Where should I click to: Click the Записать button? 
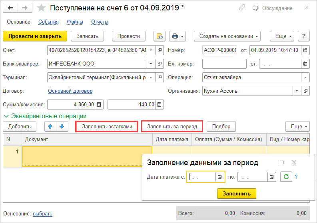click(87, 36)
